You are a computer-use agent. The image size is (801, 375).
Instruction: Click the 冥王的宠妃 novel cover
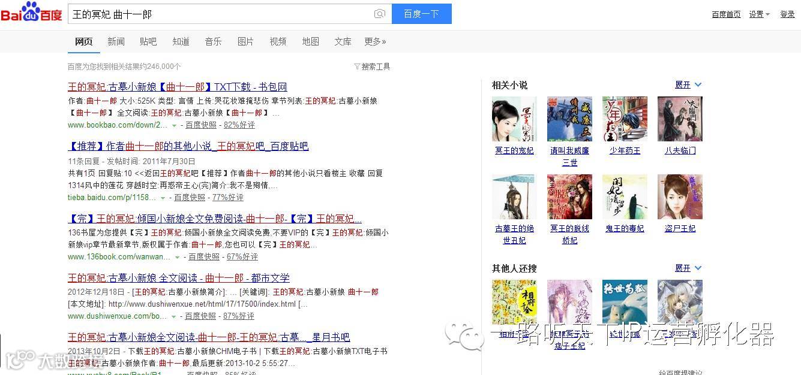[x=514, y=119]
